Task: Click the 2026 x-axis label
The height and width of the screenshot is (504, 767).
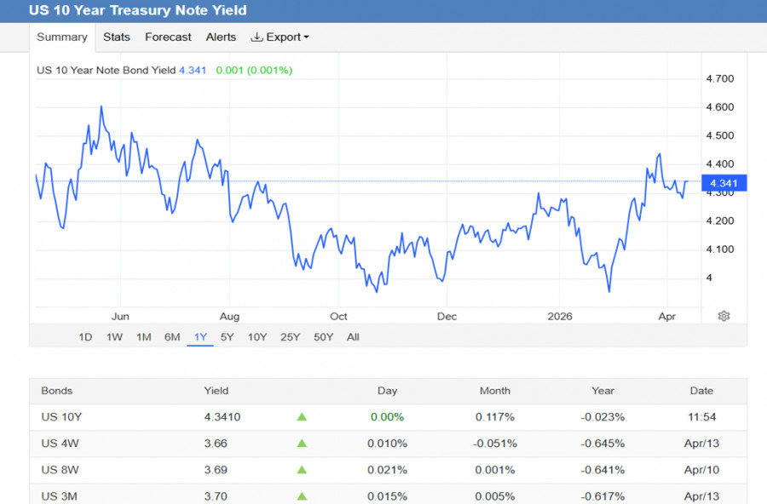Action: coord(560,317)
